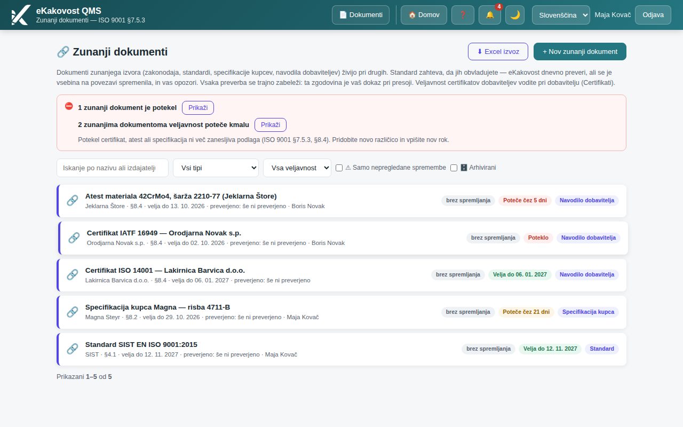Click the Poteče čez 21 dni badge

click(x=526, y=312)
